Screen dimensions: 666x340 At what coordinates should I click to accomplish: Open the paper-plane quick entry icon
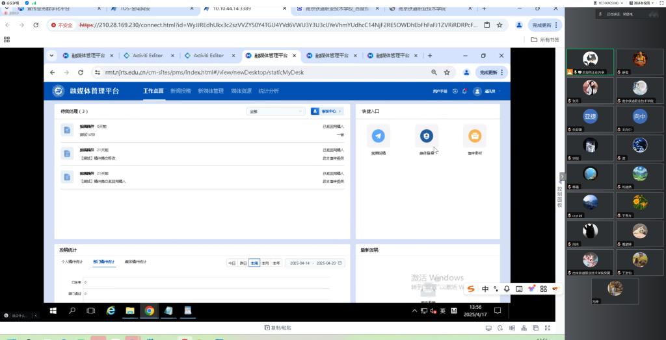pyautogui.click(x=378, y=136)
